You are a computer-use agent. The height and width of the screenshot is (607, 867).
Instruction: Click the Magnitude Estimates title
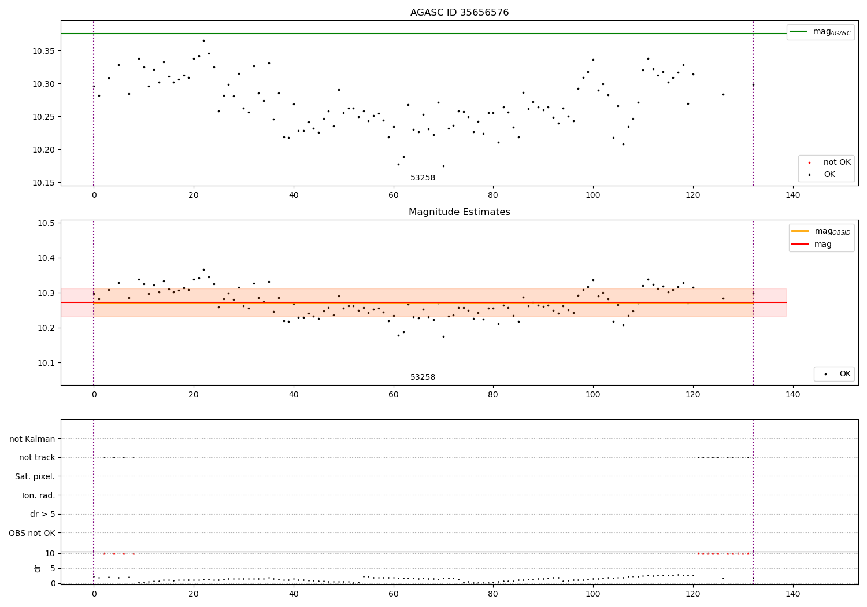(460, 212)
